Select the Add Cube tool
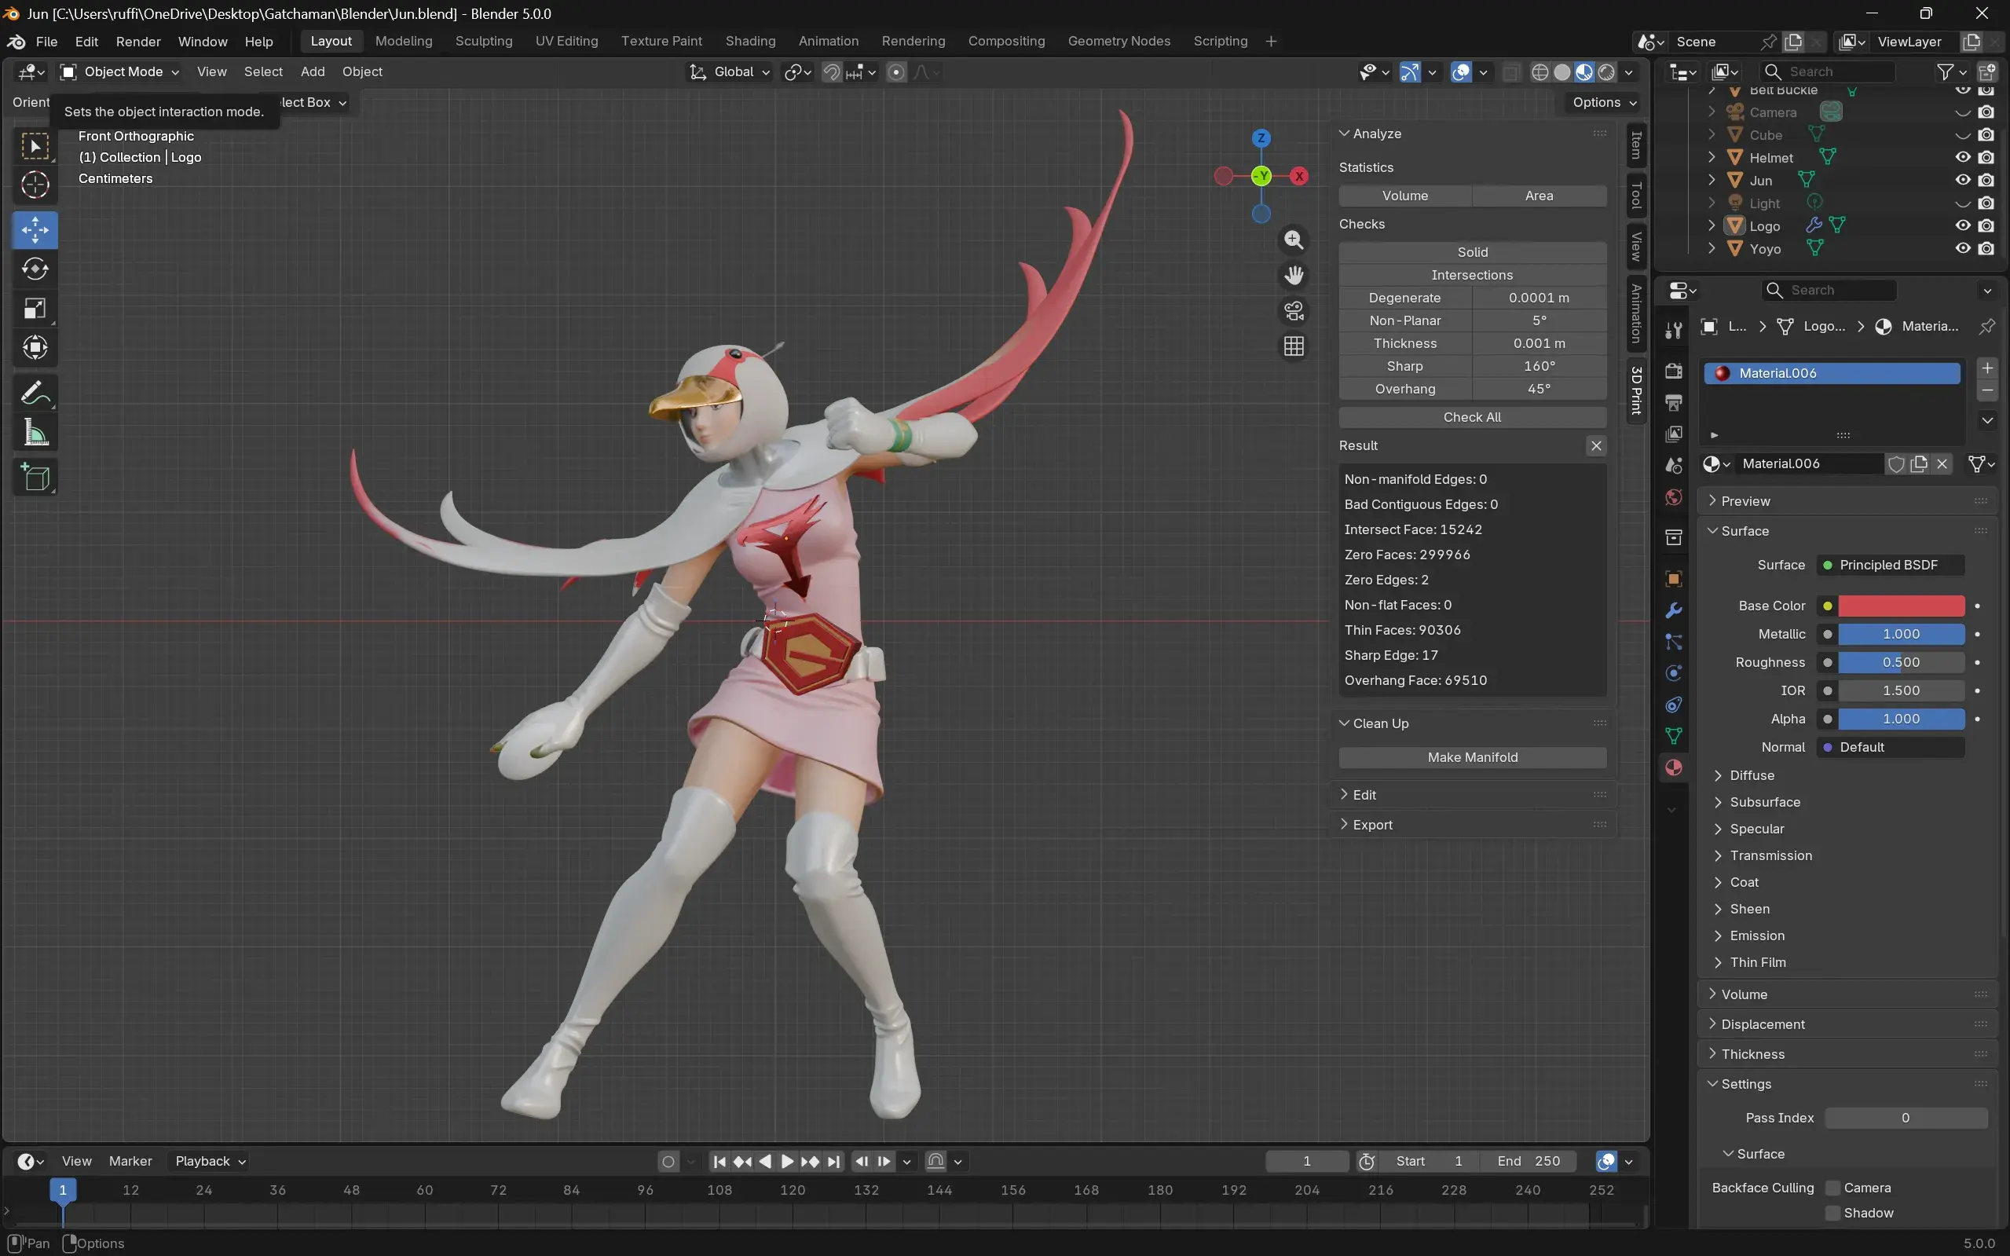 point(35,478)
